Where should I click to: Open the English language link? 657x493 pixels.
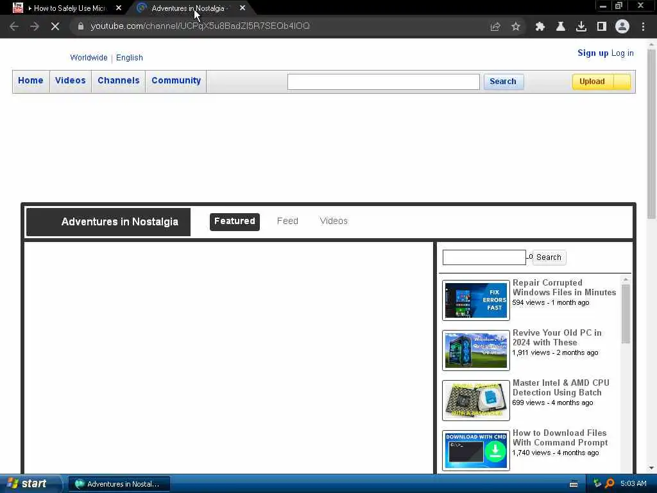click(130, 57)
